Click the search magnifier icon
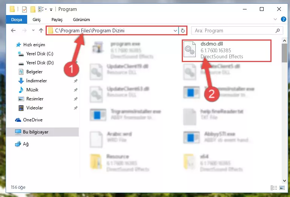The height and width of the screenshot is (197, 290). pos(278,30)
